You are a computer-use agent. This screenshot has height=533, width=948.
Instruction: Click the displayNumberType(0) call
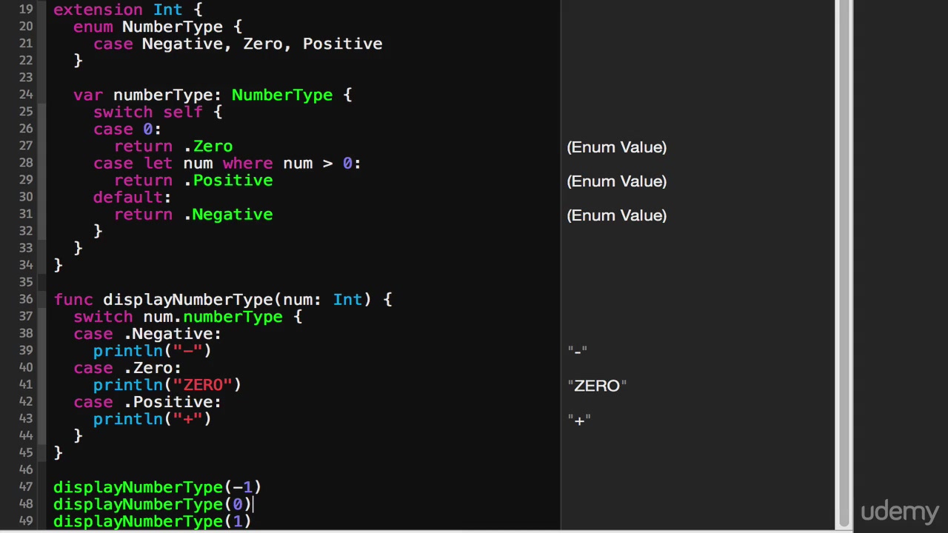pyautogui.click(x=152, y=504)
